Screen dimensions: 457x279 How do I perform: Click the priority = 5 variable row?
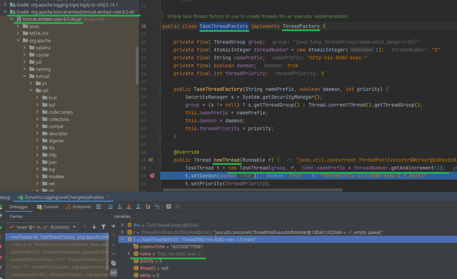pos(288,261)
